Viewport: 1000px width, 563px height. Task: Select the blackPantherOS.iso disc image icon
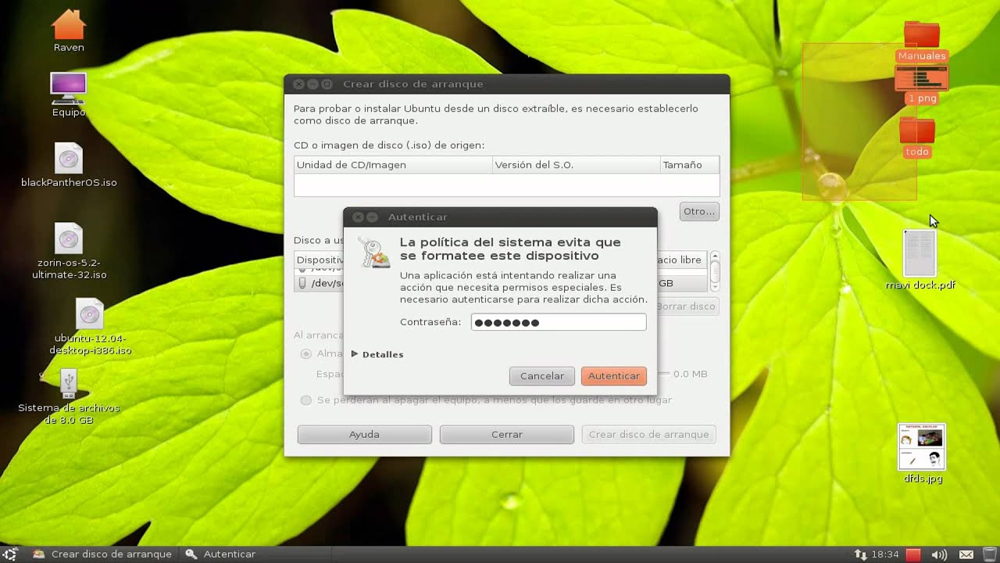click(x=69, y=159)
